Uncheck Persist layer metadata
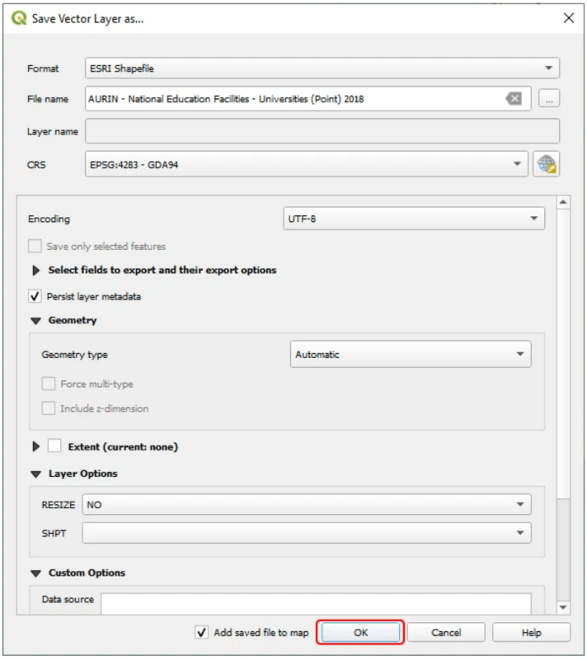Viewport: 587px width, 660px height. pos(35,296)
